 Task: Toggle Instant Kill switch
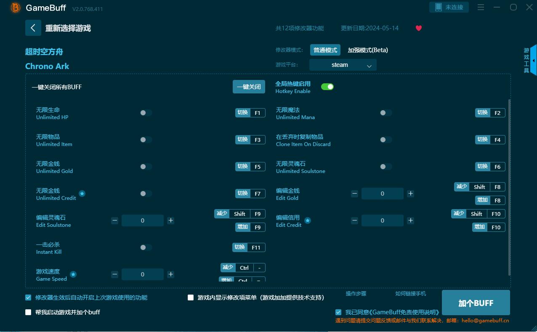(146, 247)
